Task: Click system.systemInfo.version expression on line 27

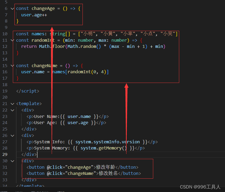Action: [108, 142]
